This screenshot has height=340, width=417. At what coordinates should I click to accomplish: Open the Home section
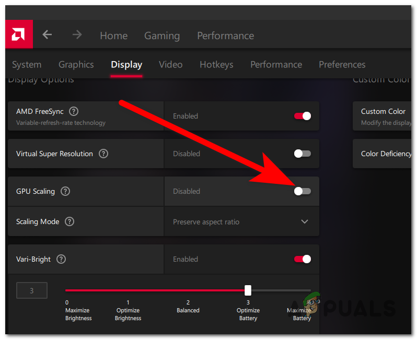click(113, 36)
